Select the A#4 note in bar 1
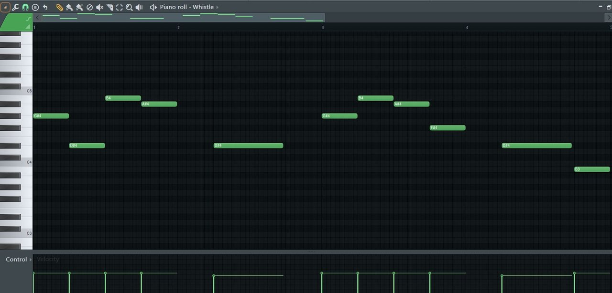This screenshot has width=612, height=293. click(x=159, y=104)
